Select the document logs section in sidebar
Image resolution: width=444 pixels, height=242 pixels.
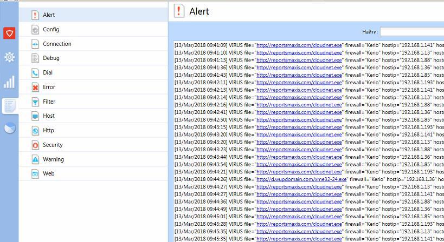[10, 106]
